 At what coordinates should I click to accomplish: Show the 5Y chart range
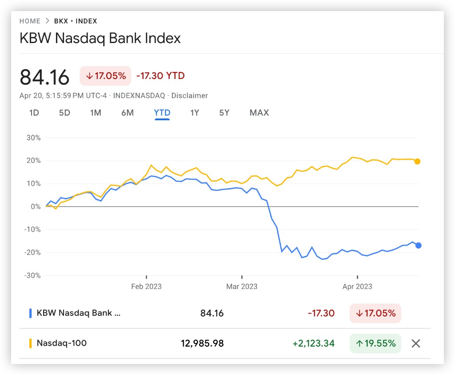[224, 113]
